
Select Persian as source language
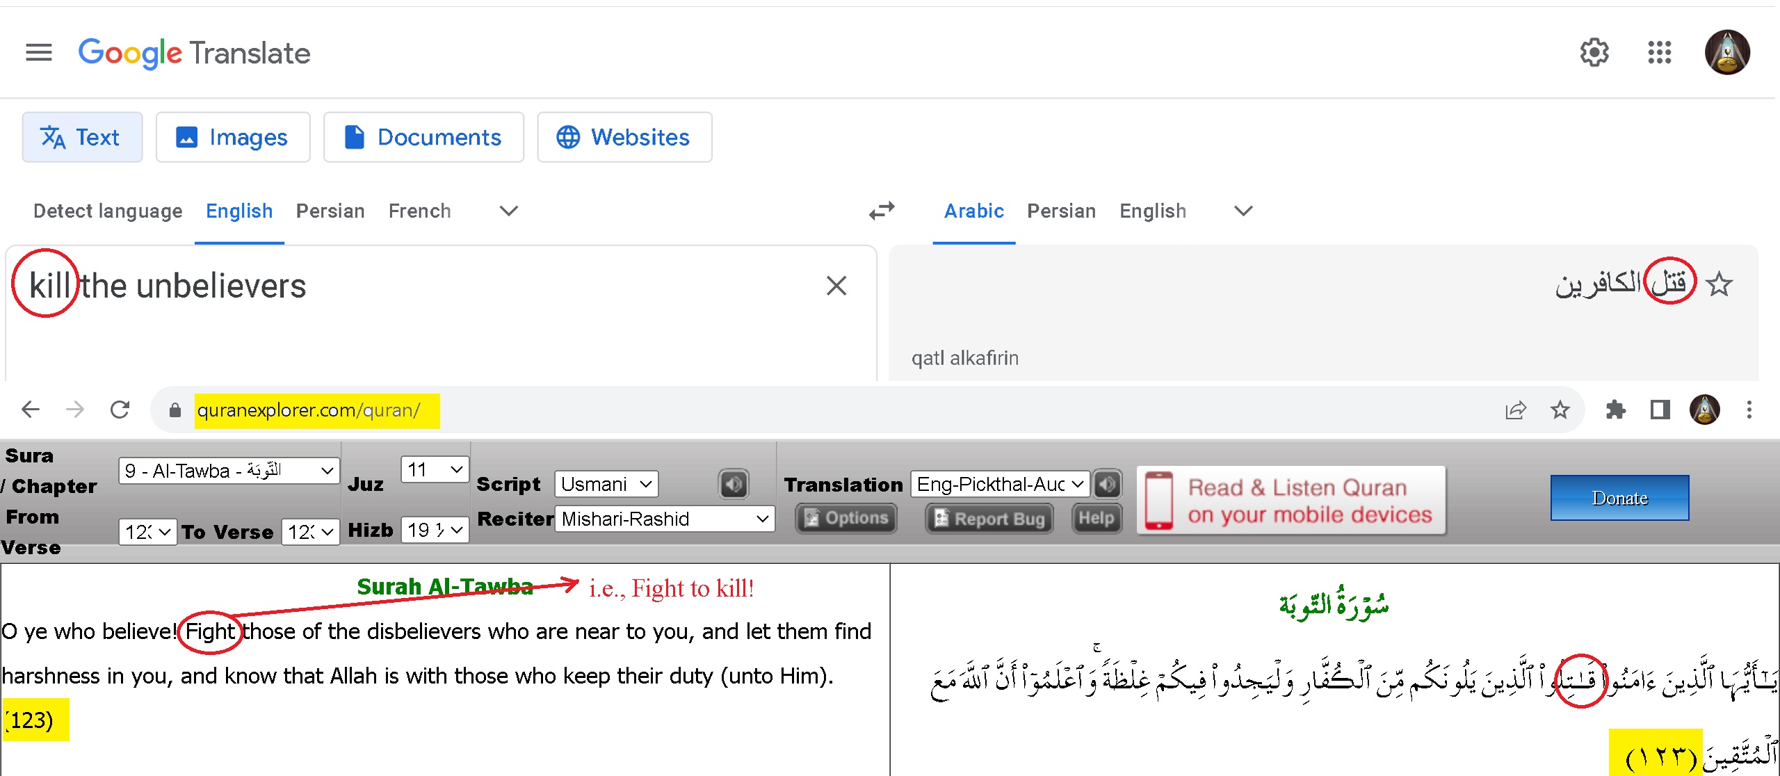330,211
